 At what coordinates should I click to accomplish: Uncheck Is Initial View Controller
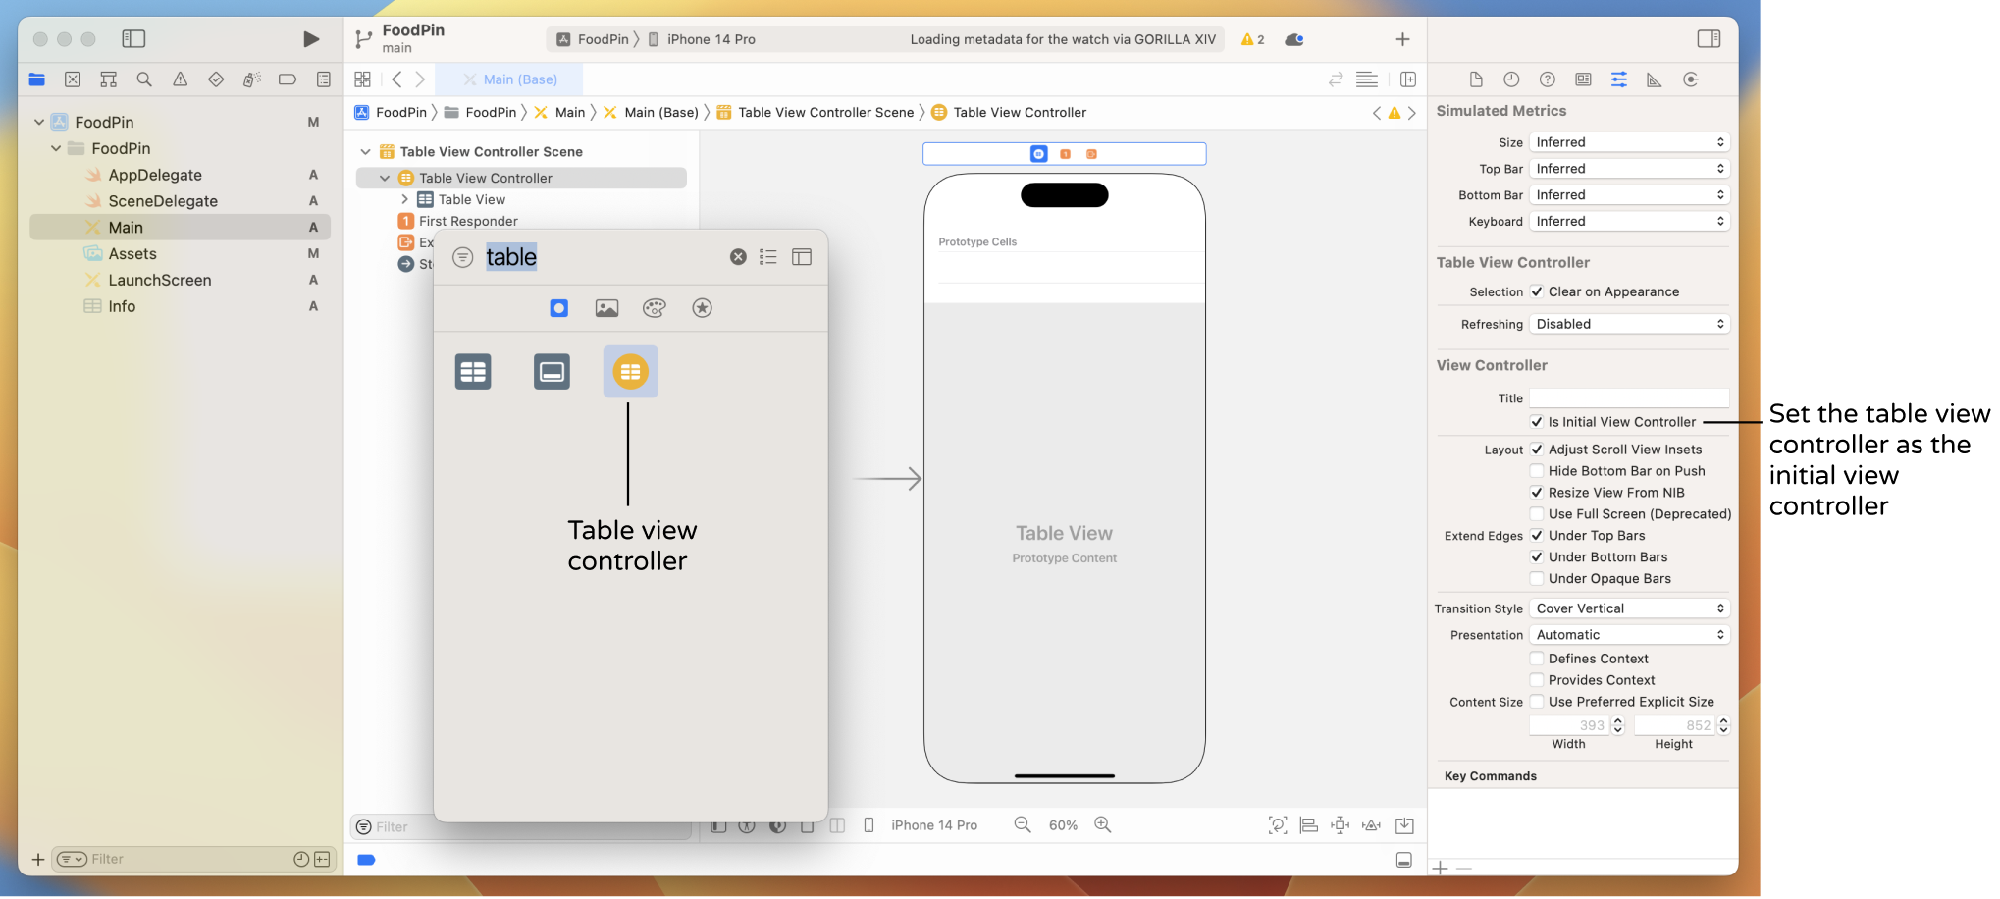[x=1537, y=422]
